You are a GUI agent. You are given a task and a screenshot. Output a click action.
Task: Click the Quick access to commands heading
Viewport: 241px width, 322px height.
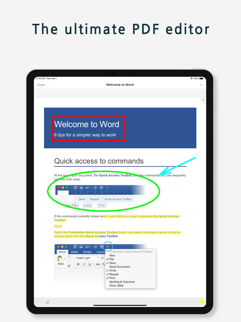[99, 161]
